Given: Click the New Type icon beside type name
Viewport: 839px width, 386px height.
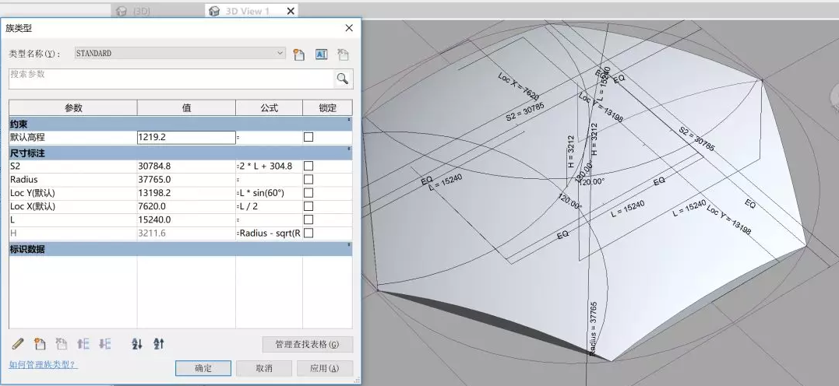Looking at the screenshot, I should [x=299, y=54].
